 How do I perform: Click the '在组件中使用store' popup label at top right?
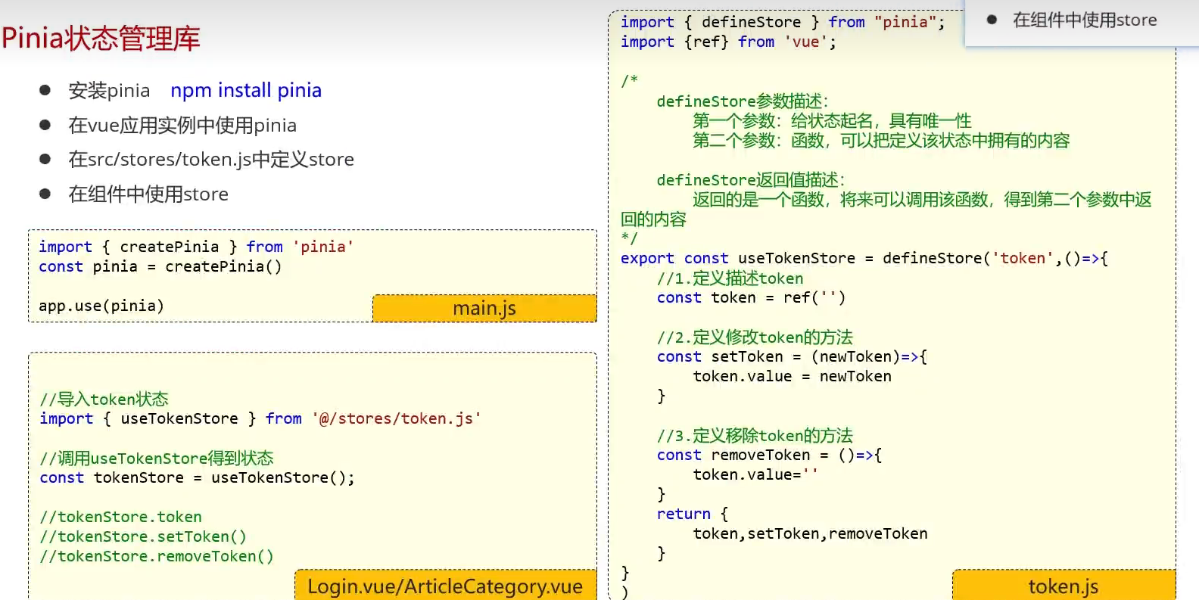1085,20
